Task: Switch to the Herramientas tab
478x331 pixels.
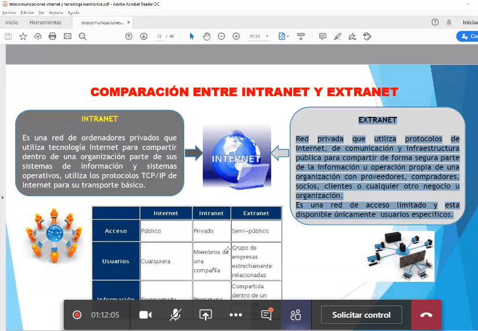Action: (x=45, y=23)
